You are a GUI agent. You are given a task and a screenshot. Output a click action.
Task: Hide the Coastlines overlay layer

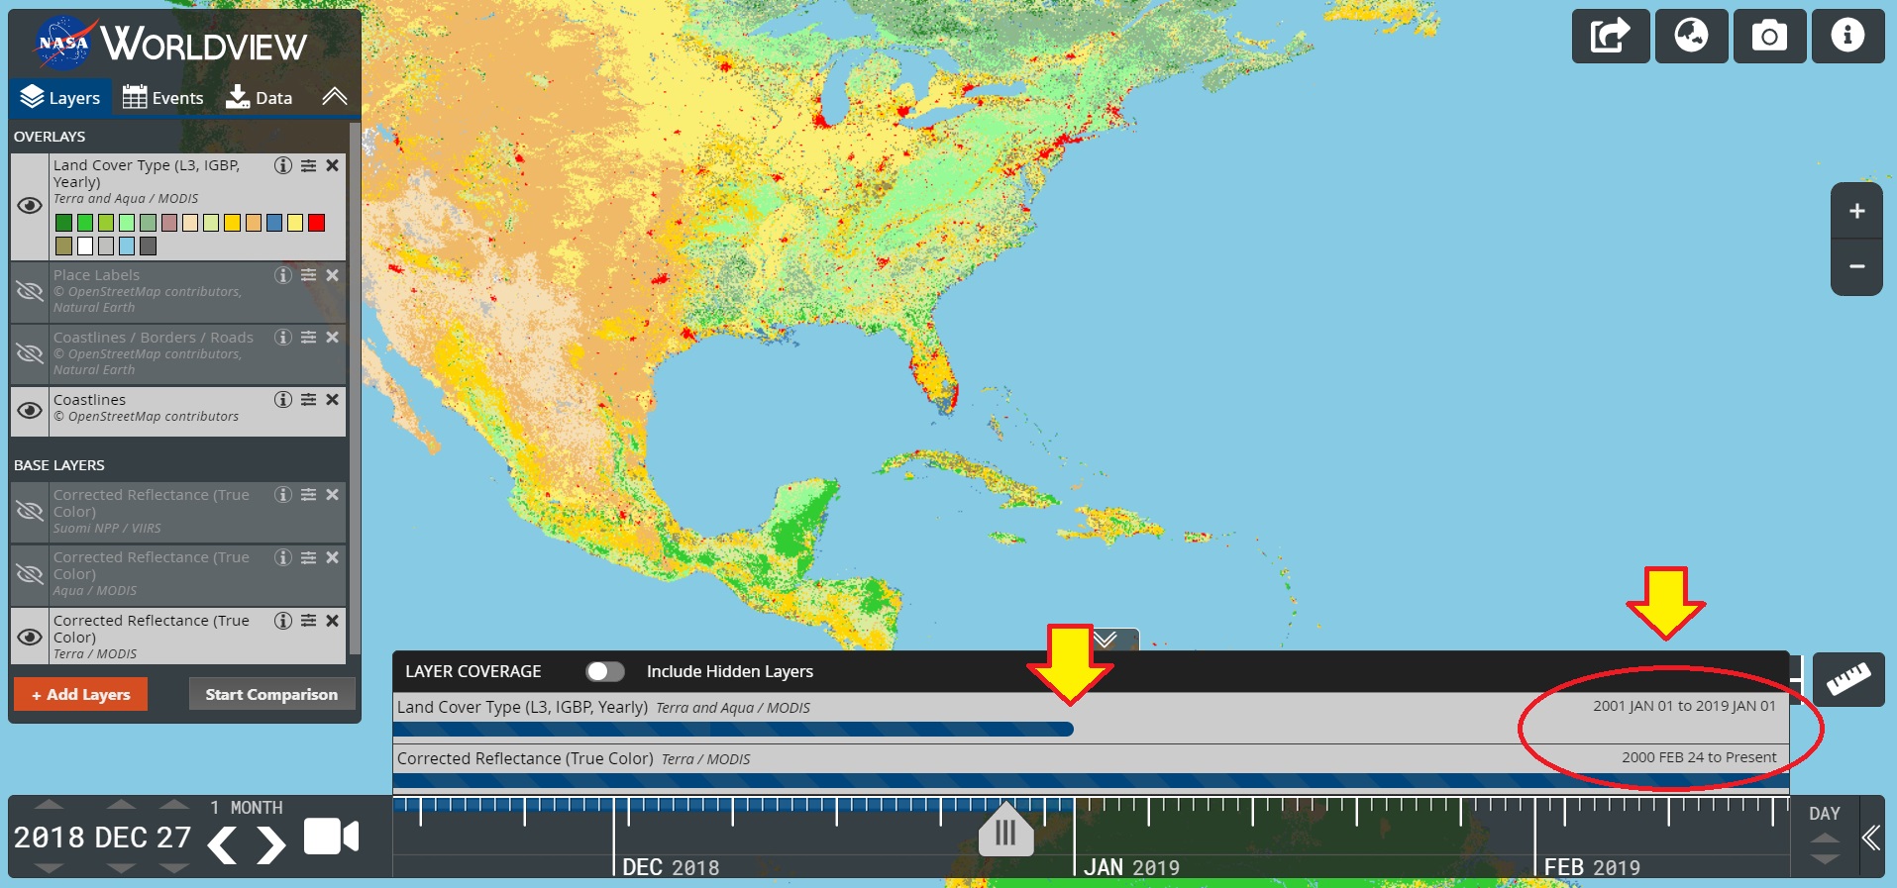[x=30, y=410]
